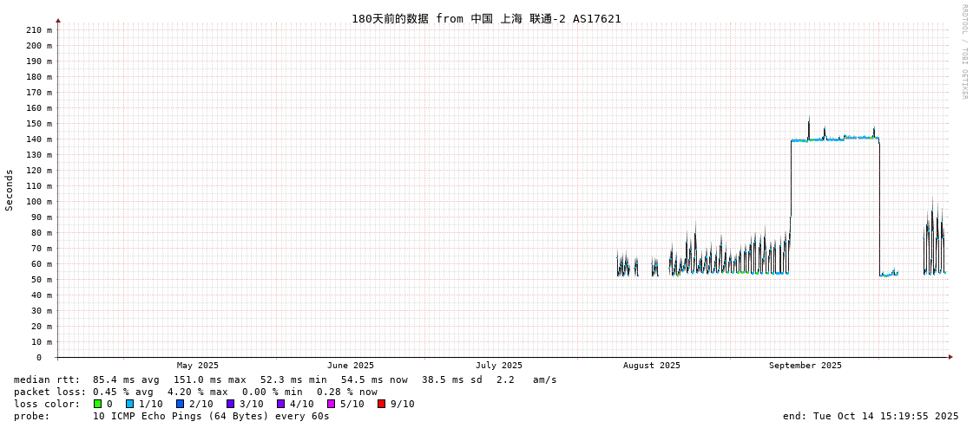973x428 pixels.
Task: Click the arrow at x-axis right end
Action: [x=950, y=357]
